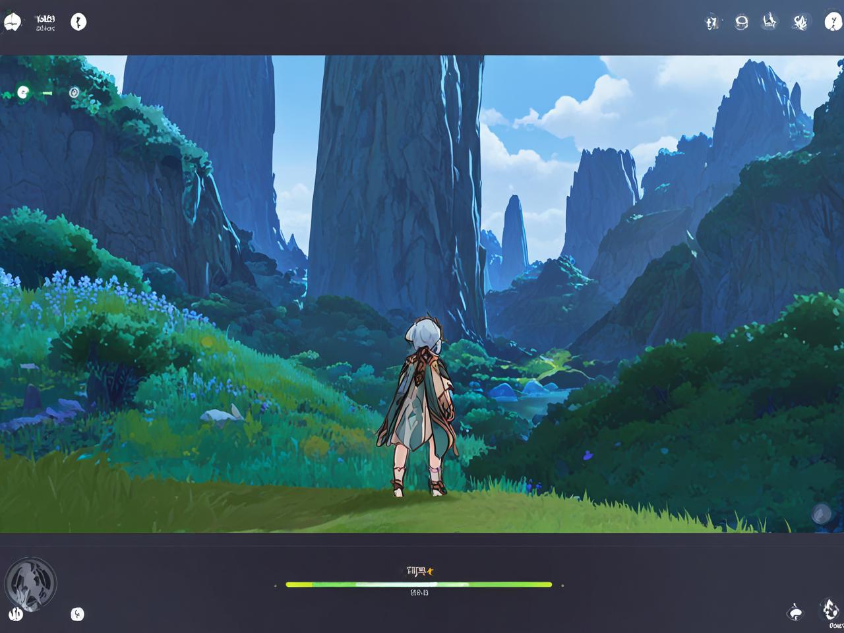Click the round white badge icon beside the top-left label
The width and height of the screenshot is (844, 633).
[x=78, y=22]
